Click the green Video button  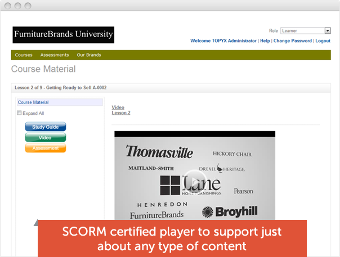coord(46,137)
